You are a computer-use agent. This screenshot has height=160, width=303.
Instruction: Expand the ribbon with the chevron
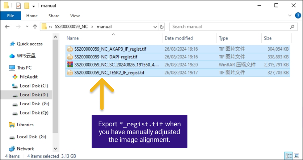coord(290,16)
